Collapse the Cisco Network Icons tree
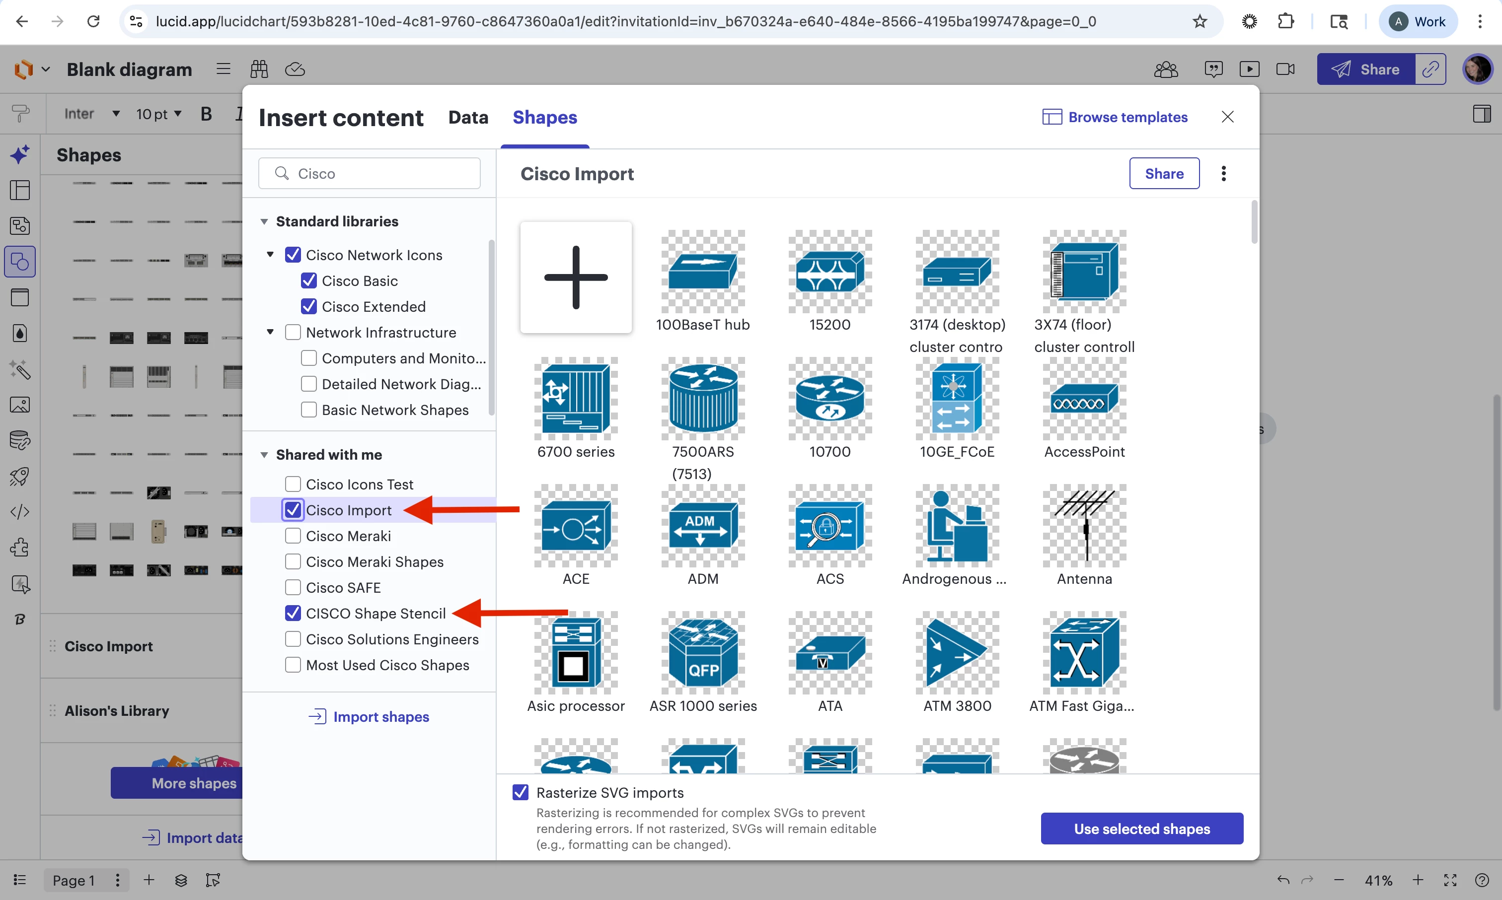This screenshot has width=1502, height=900. pyautogui.click(x=271, y=255)
